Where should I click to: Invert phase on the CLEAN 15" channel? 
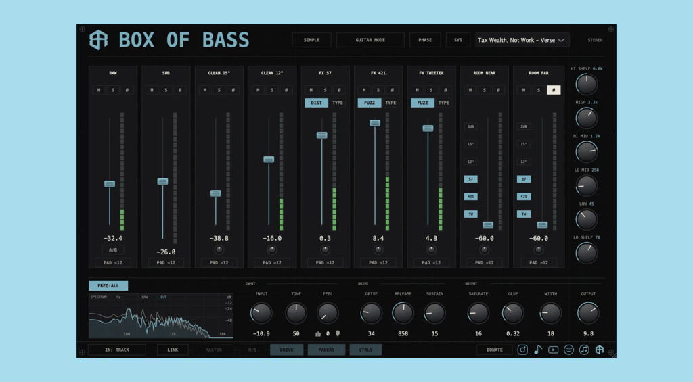(x=233, y=90)
